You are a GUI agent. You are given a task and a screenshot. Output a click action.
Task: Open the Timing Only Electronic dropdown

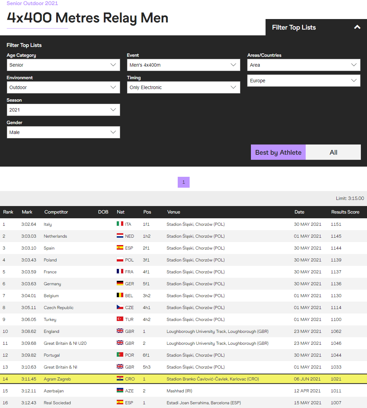(183, 87)
